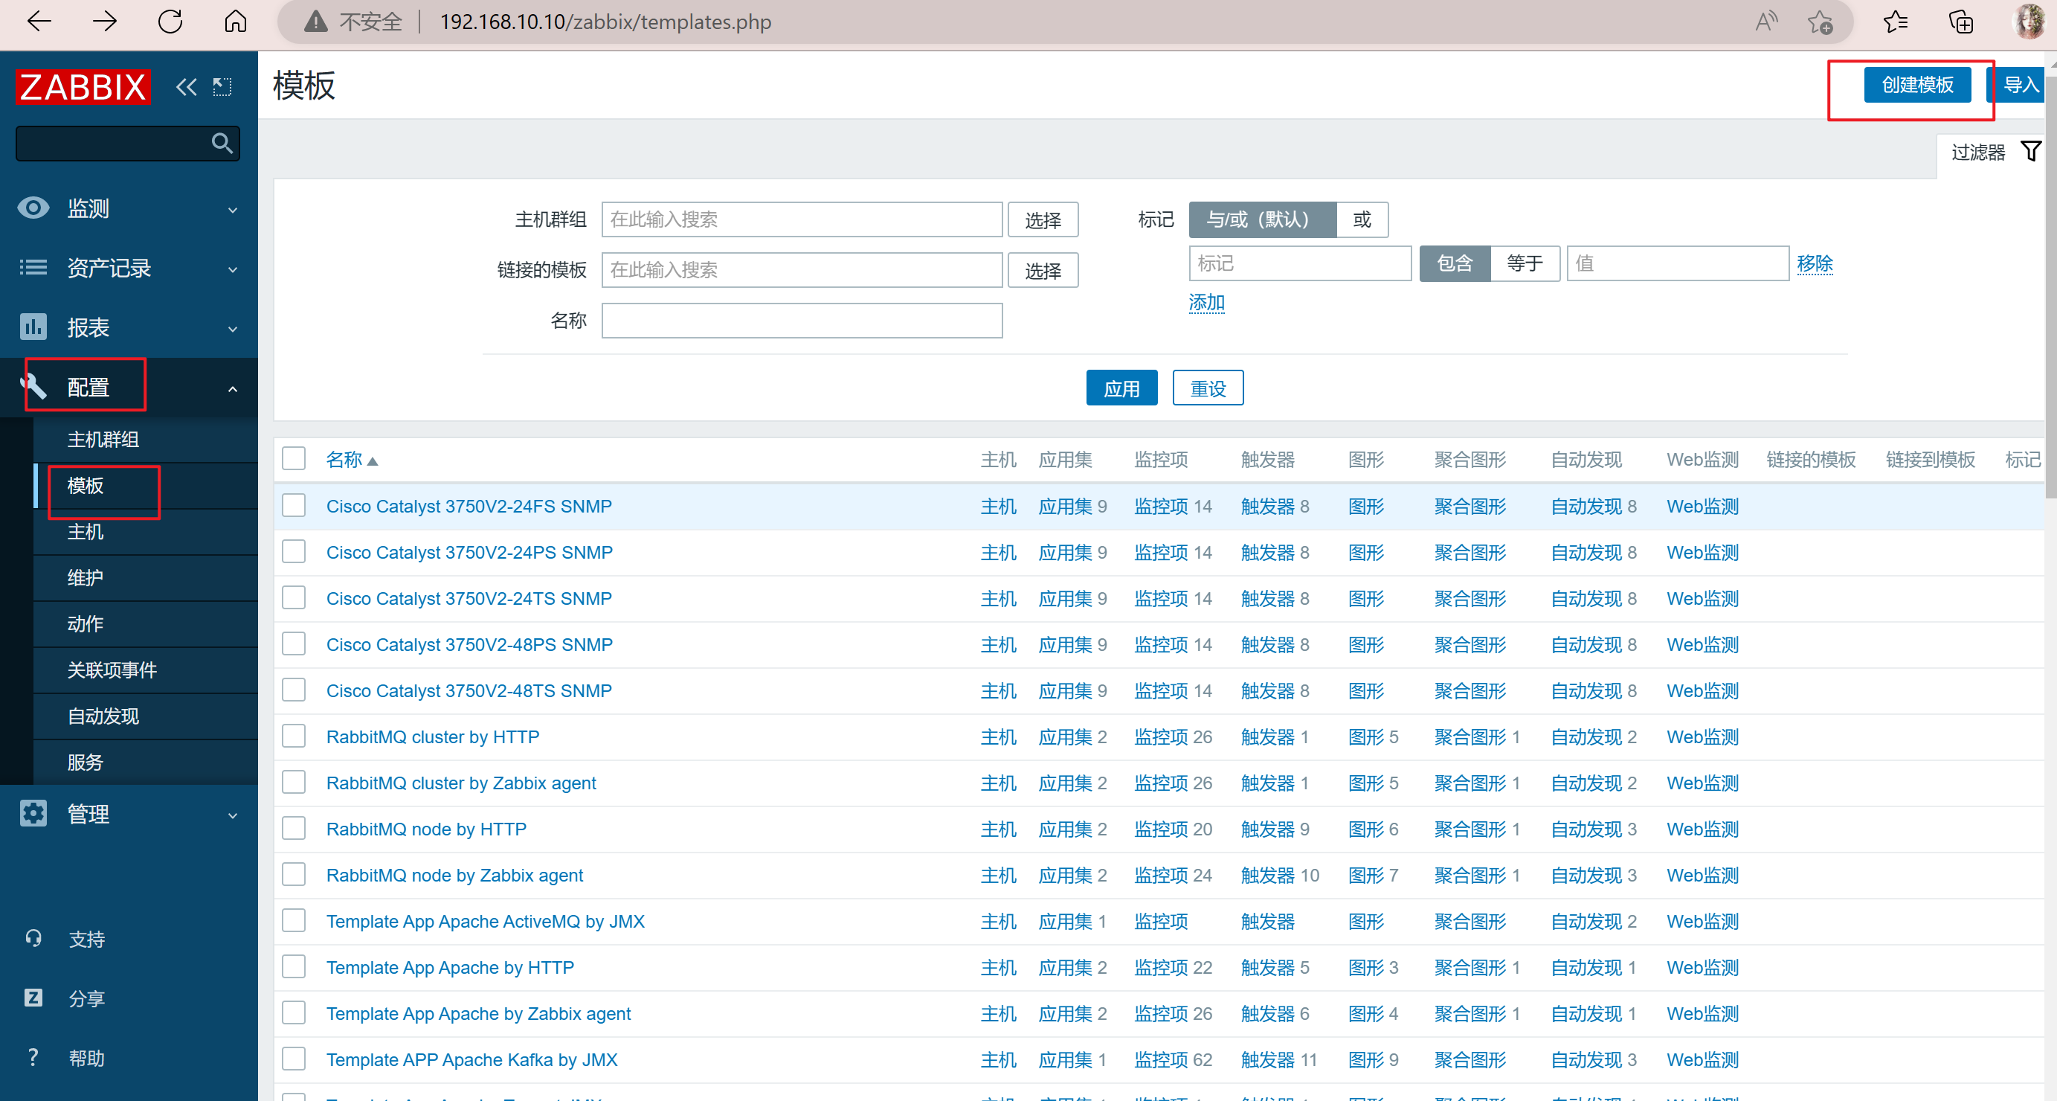Add page to favorites star icon
Viewport: 2057px width, 1101px height.
[x=1821, y=22]
